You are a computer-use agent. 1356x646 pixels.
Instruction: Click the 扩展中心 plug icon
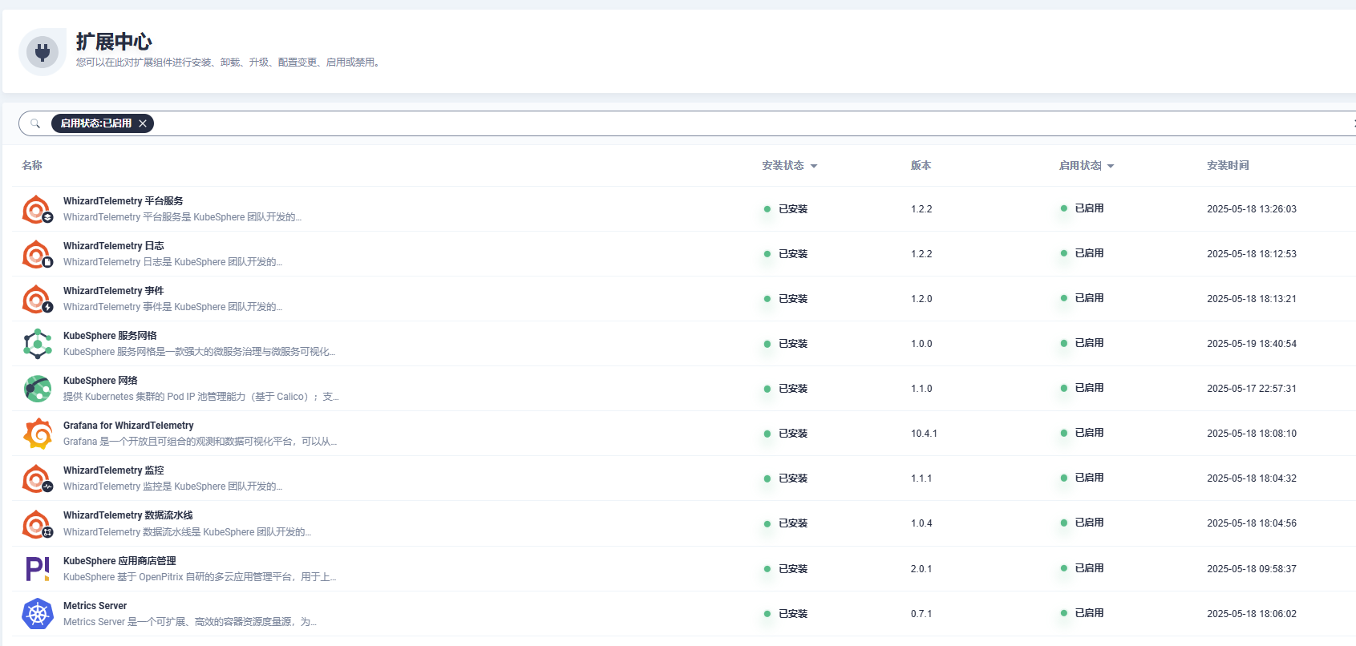click(43, 52)
